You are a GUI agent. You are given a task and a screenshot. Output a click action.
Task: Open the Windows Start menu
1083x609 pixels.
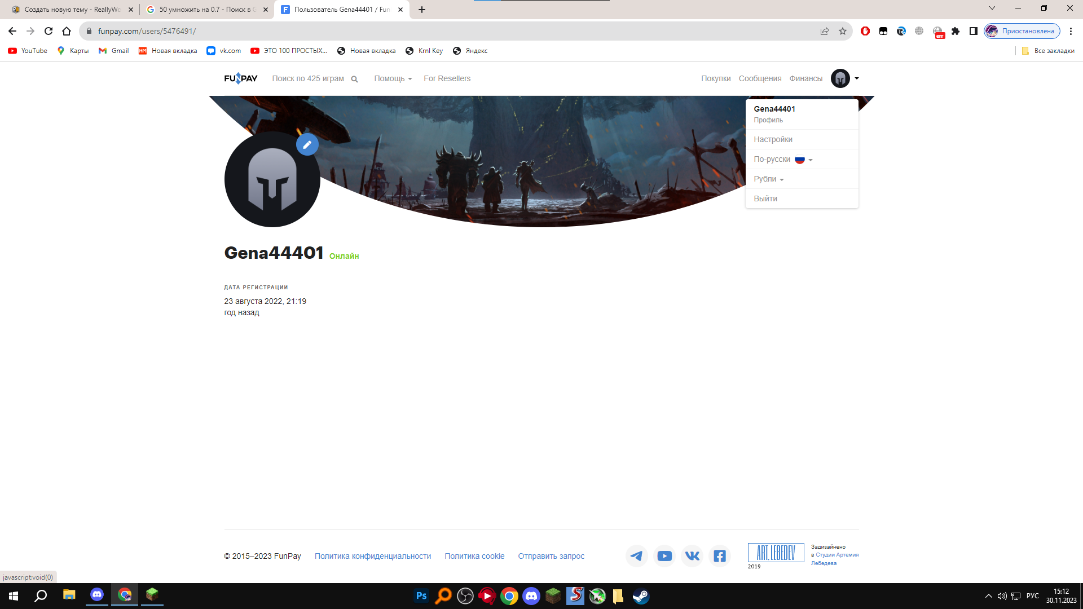pyautogui.click(x=14, y=595)
